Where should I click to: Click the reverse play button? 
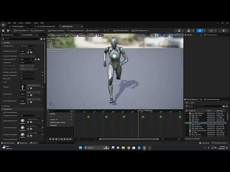[x=56, y=139]
